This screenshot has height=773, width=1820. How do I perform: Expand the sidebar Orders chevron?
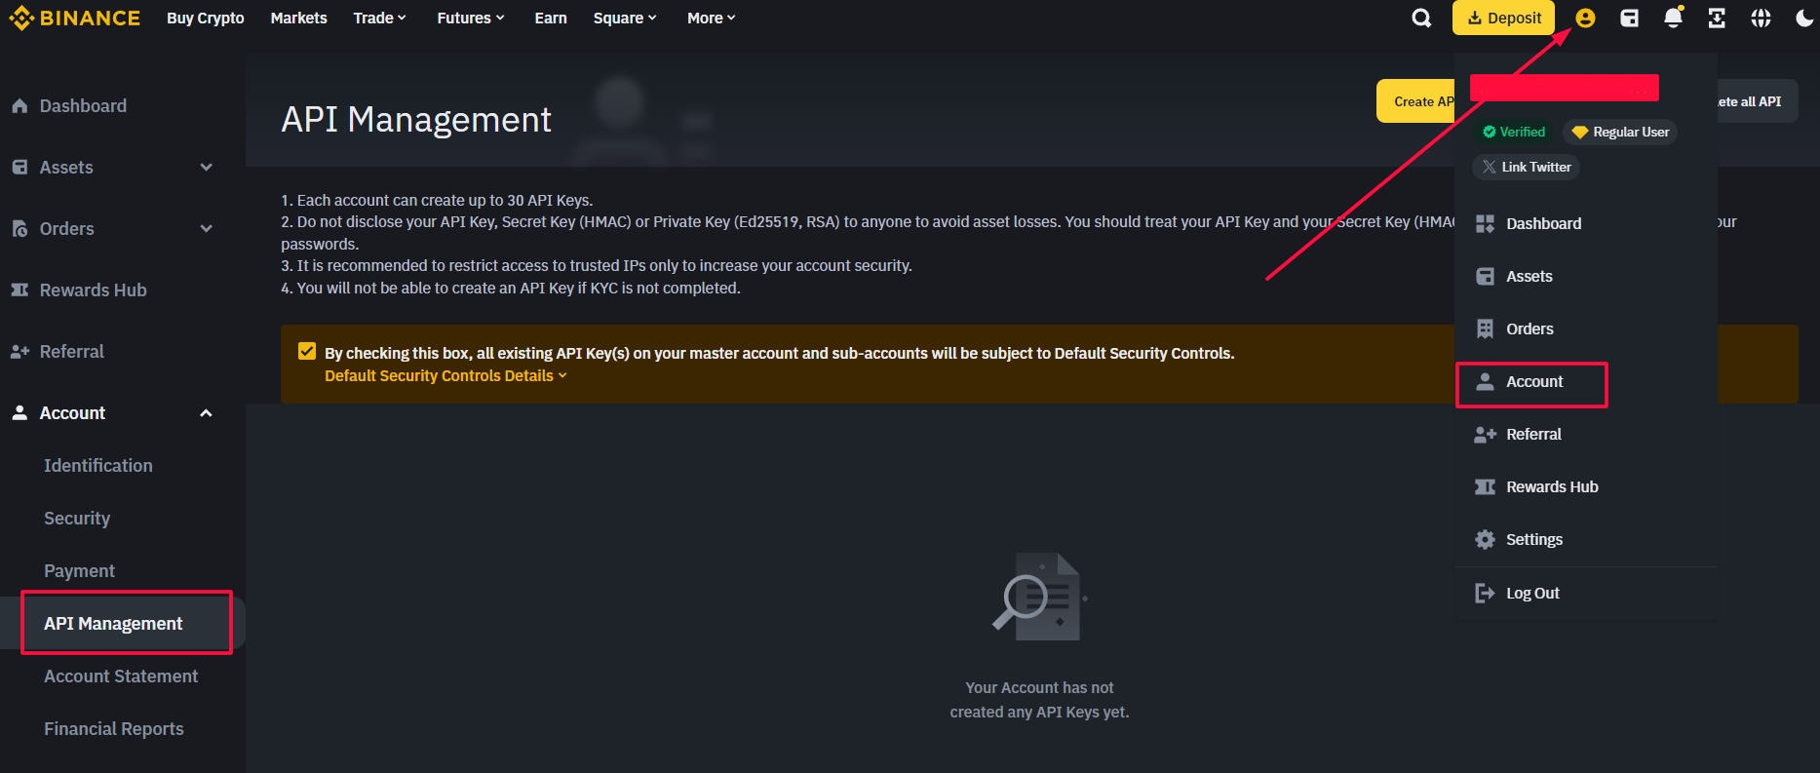tap(206, 228)
